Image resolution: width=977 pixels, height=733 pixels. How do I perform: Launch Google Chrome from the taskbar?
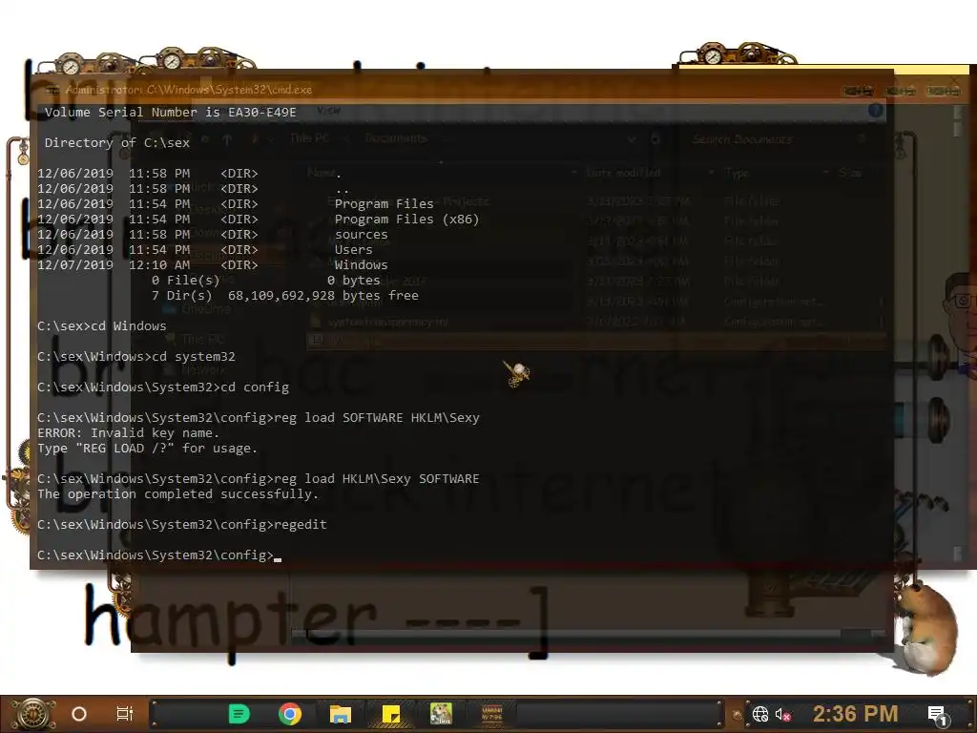[290, 714]
